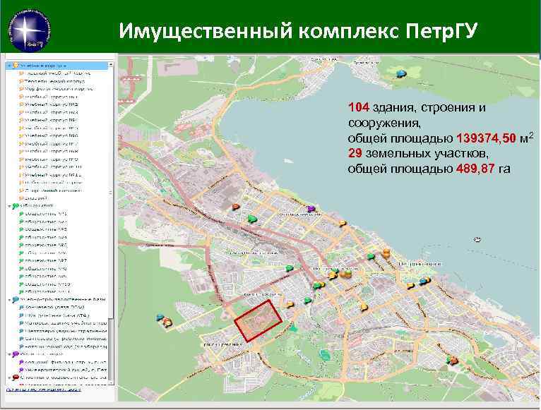Collapse the red group at the tree bottom
This screenshot has height=410, width=541.
tap(9, 378)
